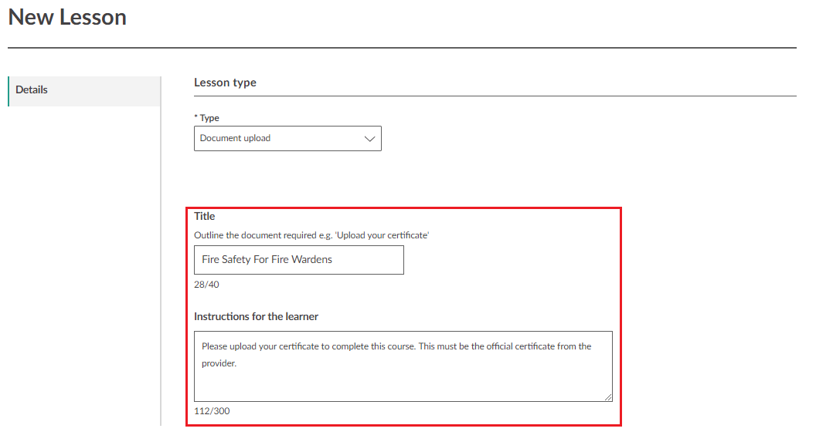This screenshot has height=442, width=816.
Task: Click the 'Instructions for the learner' label
Action: (x=256, y=316)
